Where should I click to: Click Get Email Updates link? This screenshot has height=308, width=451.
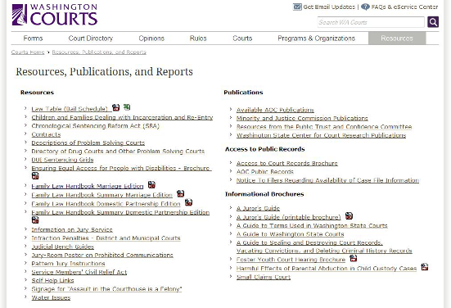[329, 7]
